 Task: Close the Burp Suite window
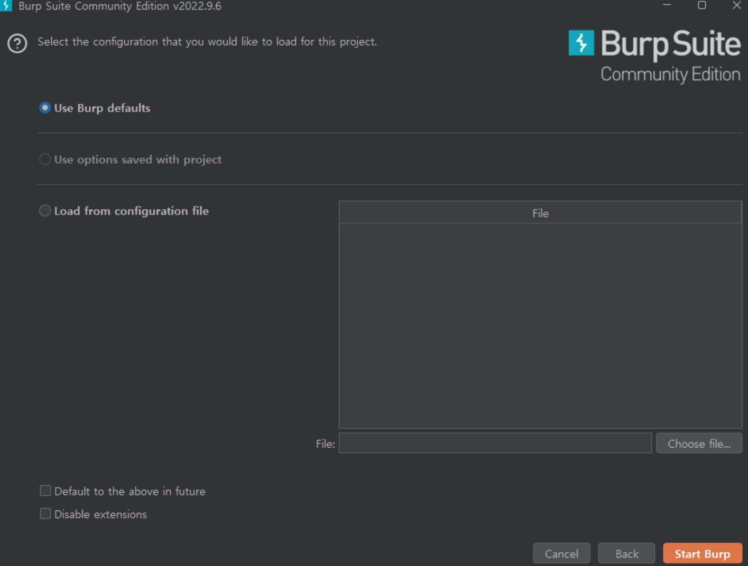pos(736,5)
